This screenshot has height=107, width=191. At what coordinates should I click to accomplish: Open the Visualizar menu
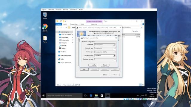point(58,10)
